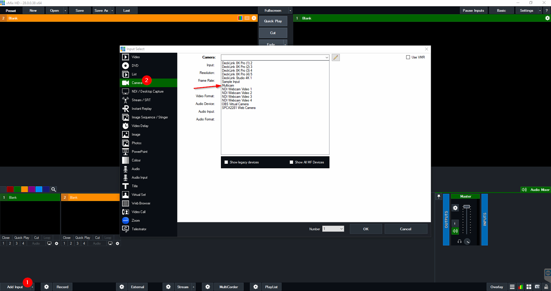The image size is (551, 291).
Task: Expand the Stream dropdown arrow
Action: [x=193, y=287]
